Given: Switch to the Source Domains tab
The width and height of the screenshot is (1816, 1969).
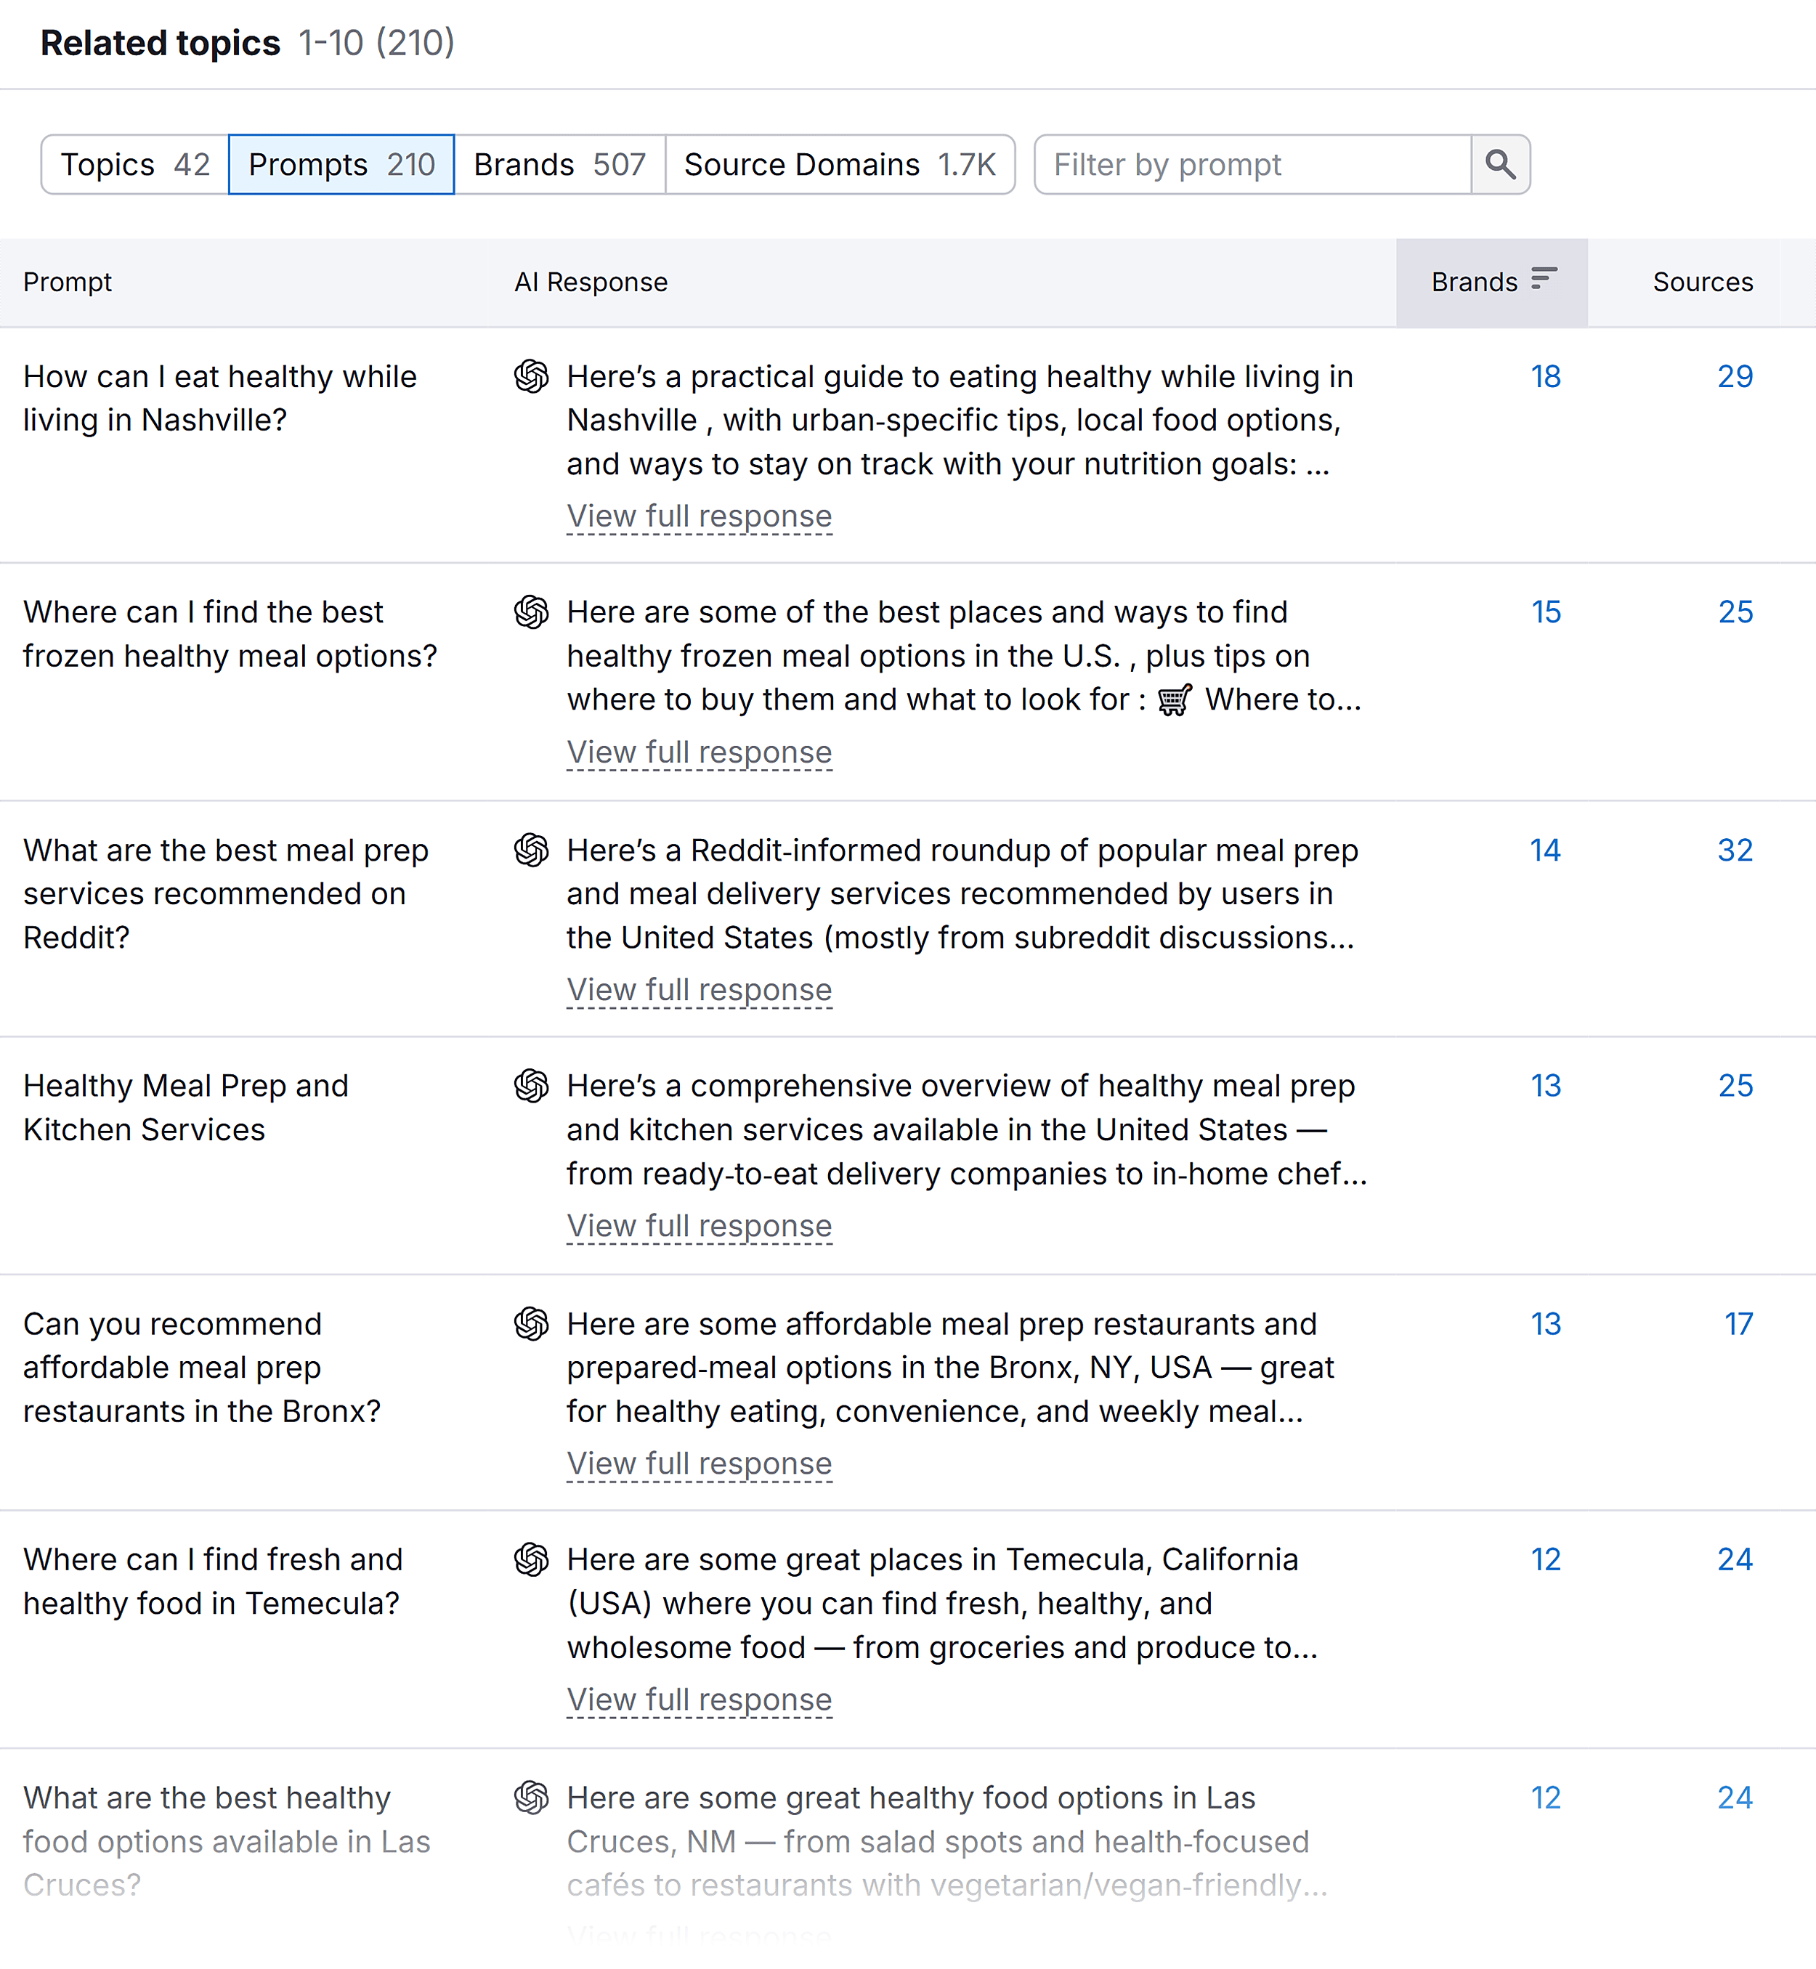Looking at the screenshot, I should 840,164.
